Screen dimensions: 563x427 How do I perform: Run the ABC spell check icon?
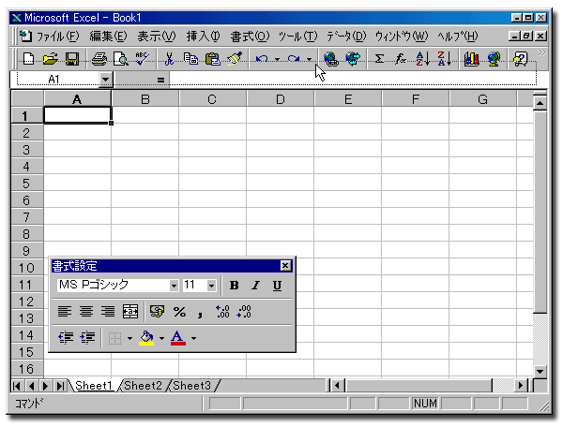coord(143,58)
